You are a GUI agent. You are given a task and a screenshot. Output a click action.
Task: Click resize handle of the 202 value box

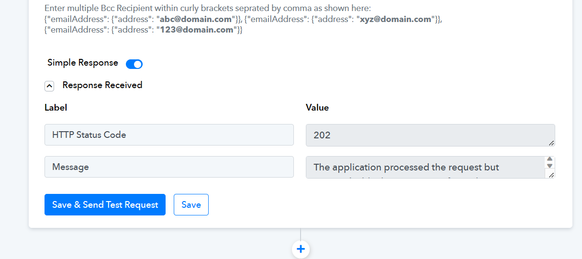coord(551,143)
